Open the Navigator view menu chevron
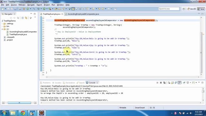 [x=35, y=17]
